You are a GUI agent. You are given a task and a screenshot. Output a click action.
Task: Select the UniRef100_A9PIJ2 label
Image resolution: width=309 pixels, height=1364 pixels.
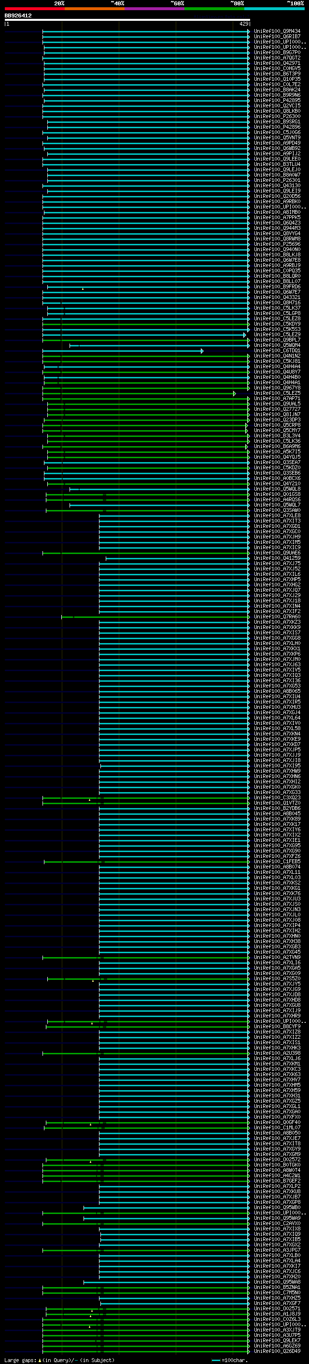pyautogui.click(x=277, y=154)
